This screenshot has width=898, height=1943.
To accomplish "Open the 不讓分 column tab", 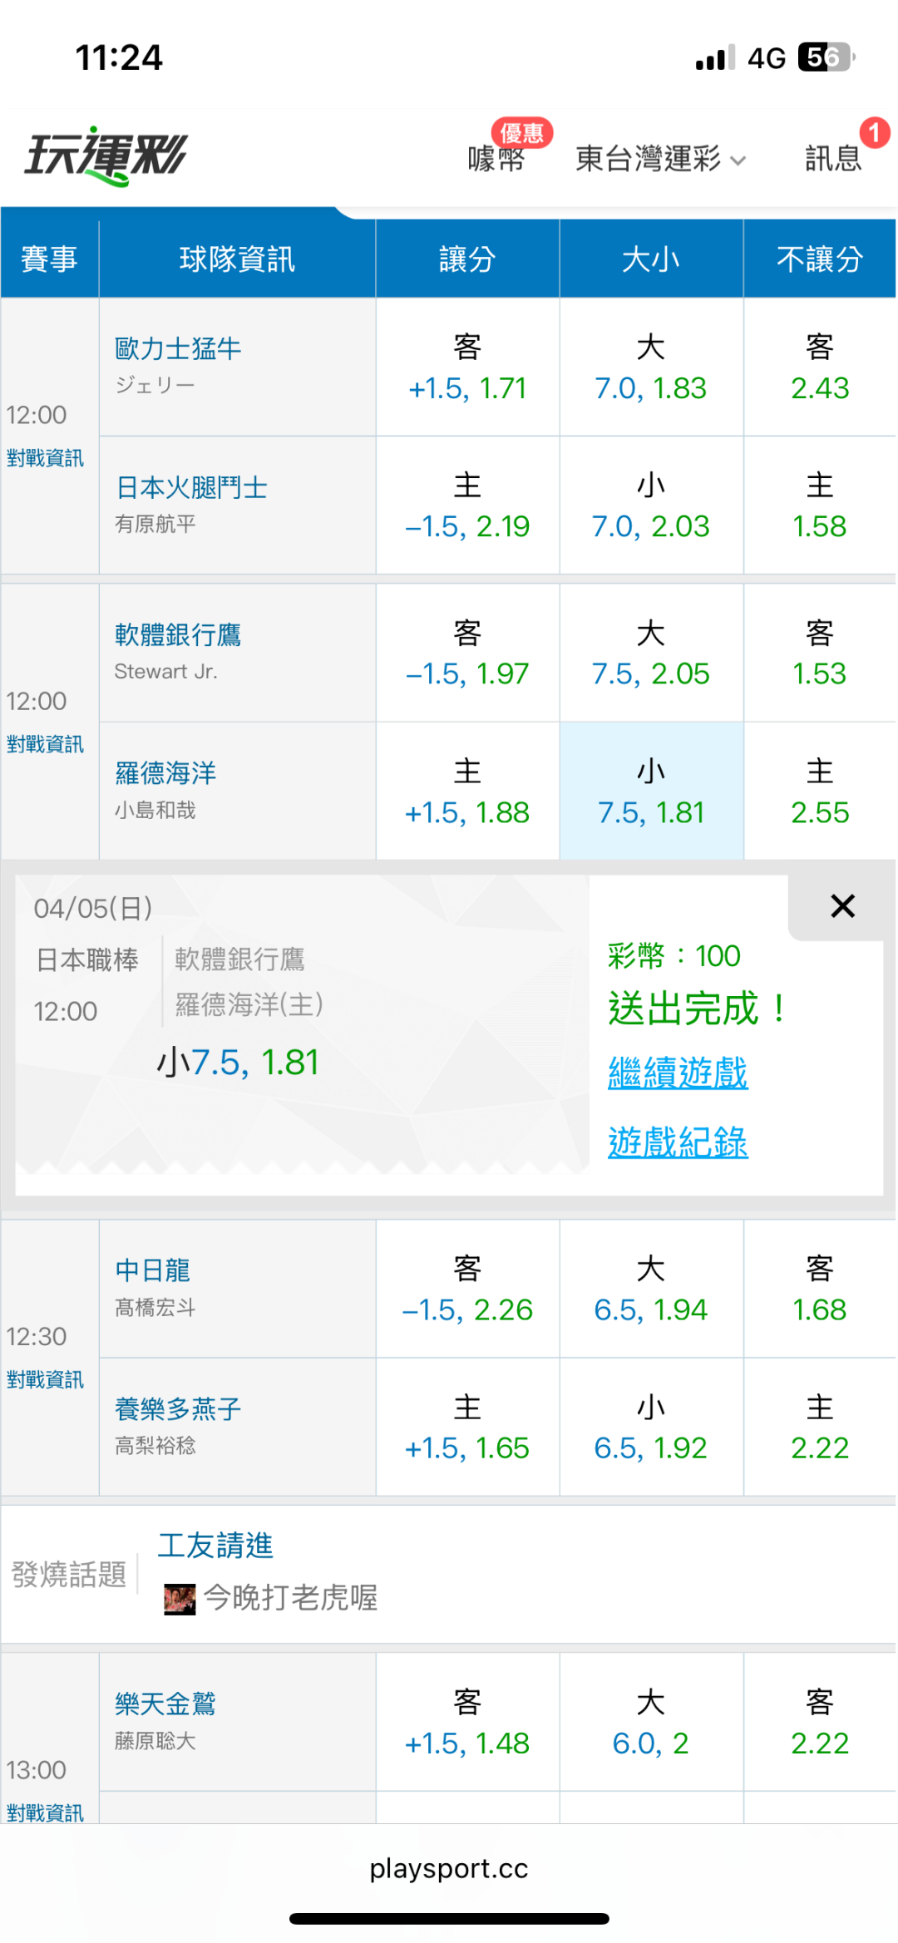I will tap(819, 259).
